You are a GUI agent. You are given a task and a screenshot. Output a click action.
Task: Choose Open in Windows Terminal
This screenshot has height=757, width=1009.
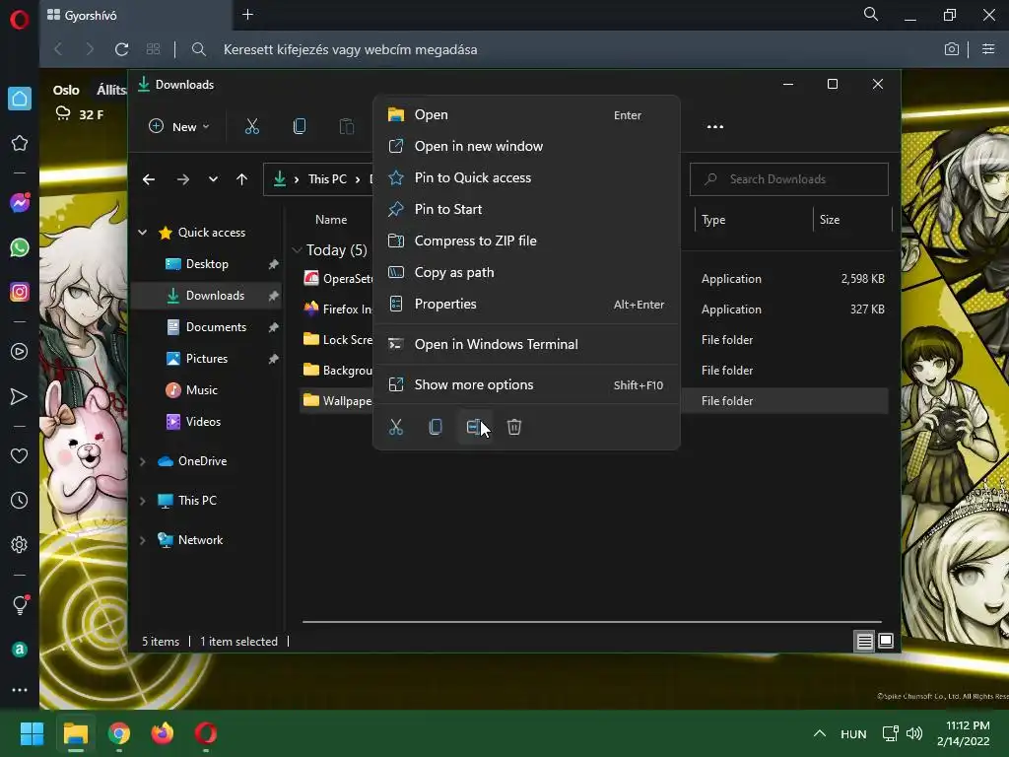(x=526, y=344)
